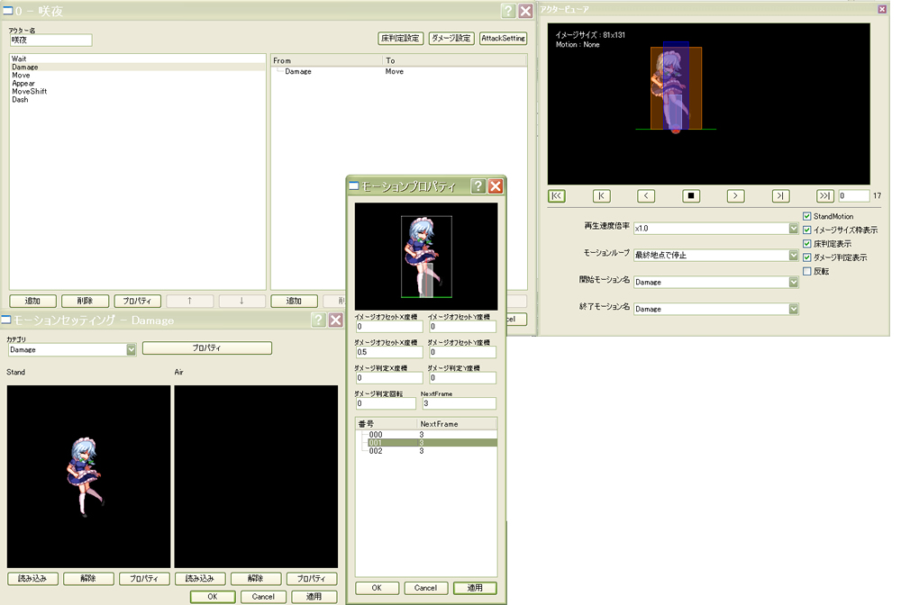Click 追加 below the motion list
The width and height of the screenshot is (901, 605).
pyautogui.click(x=32, y=301)
